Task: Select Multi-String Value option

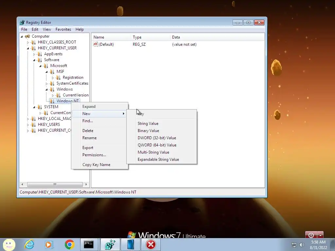Action: pos(162,152)
